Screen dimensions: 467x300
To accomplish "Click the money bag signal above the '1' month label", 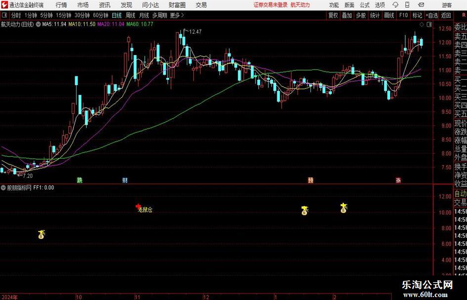I will coord(304,210).
